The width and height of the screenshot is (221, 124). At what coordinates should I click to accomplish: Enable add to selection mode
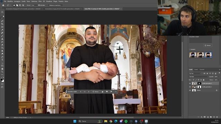tap(17, 5)
